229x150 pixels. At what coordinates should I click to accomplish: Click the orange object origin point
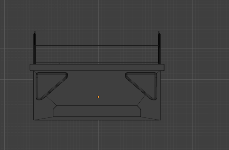pos(99,97)
